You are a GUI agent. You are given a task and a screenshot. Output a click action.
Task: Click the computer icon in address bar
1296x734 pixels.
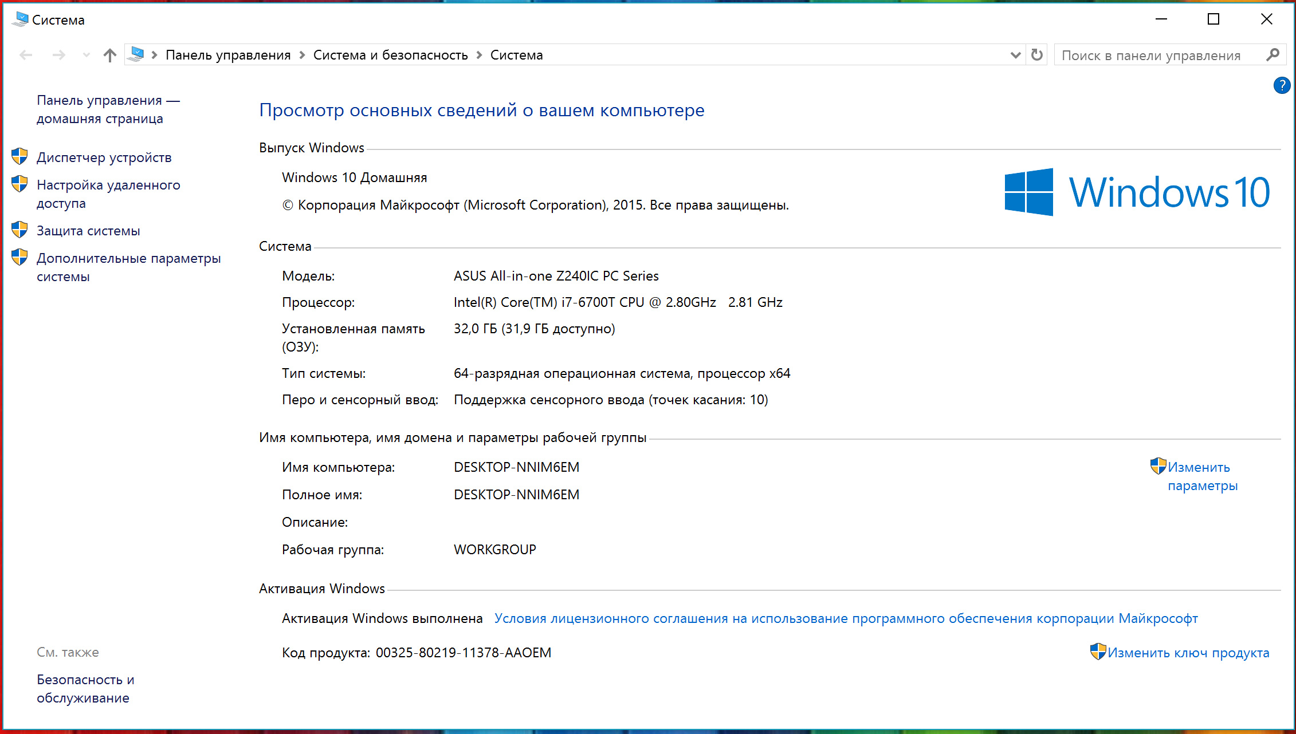136,54
